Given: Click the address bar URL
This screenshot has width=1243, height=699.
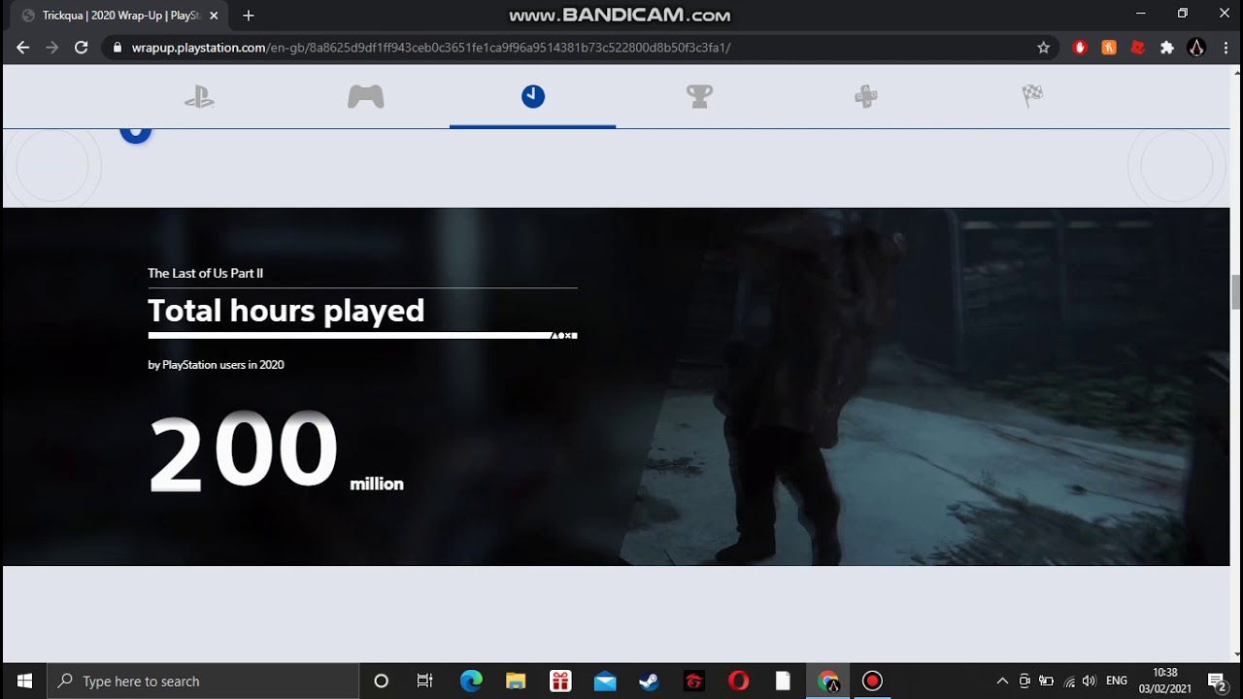Looking at the screenshot, I should 431,48.
